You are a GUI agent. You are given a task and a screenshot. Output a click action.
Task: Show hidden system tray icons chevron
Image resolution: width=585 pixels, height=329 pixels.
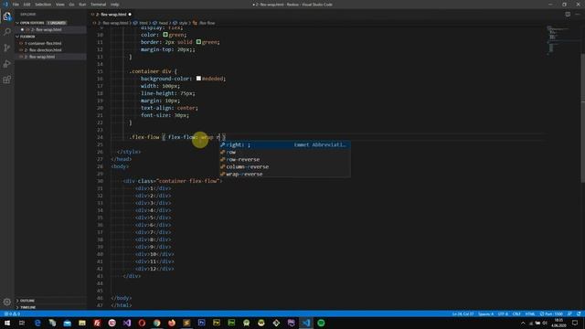tap(523, 323)
